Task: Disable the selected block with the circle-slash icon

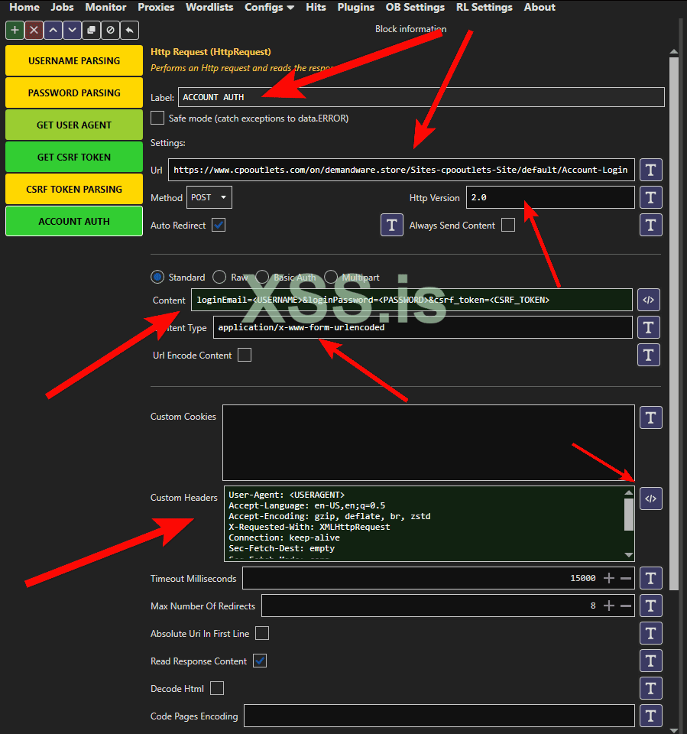Action: [x=111, y=31]
